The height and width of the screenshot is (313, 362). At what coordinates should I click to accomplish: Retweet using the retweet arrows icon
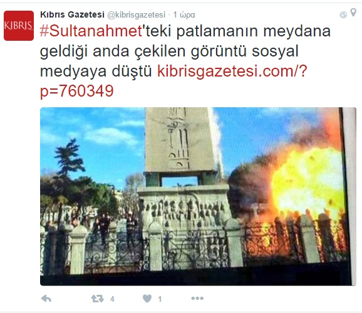(x=97, y=299)
